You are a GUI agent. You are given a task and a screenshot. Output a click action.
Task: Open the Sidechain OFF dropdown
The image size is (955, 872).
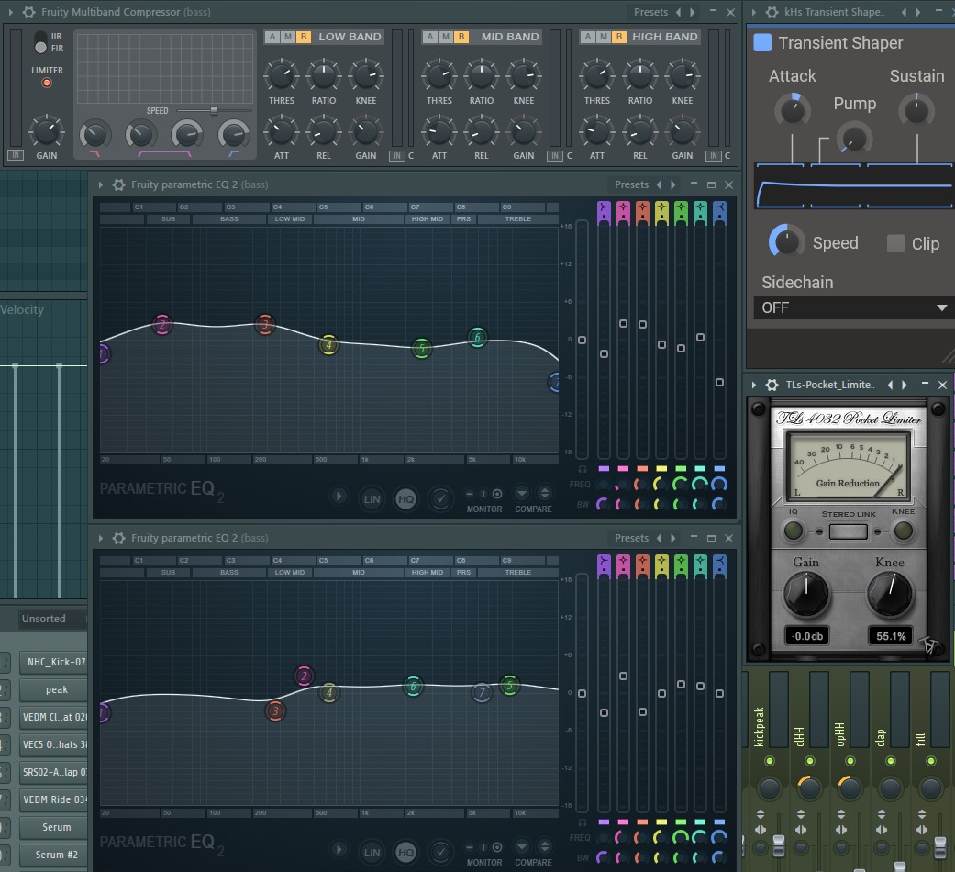(x=850, y=307)
